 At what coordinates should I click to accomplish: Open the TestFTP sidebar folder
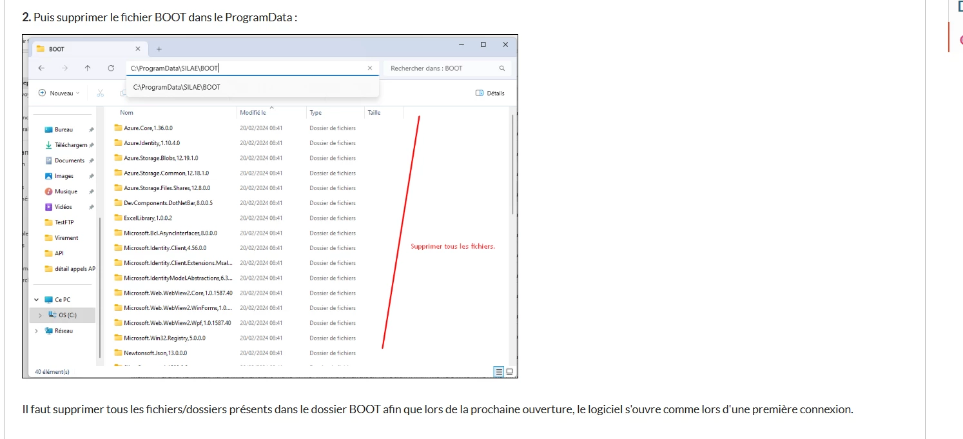(64, 222)
